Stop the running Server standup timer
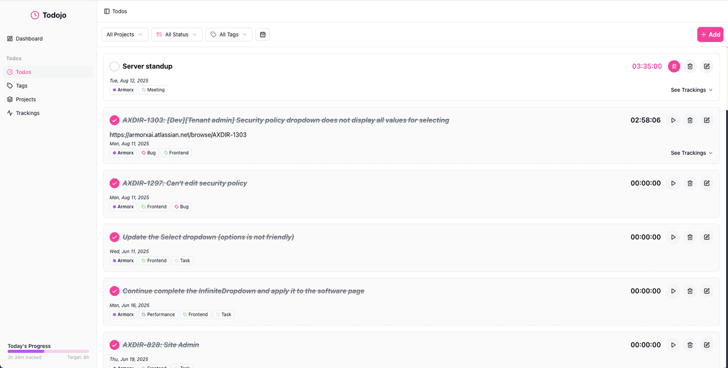This screenshot has height=368, width=728. (x=674, y=66)
